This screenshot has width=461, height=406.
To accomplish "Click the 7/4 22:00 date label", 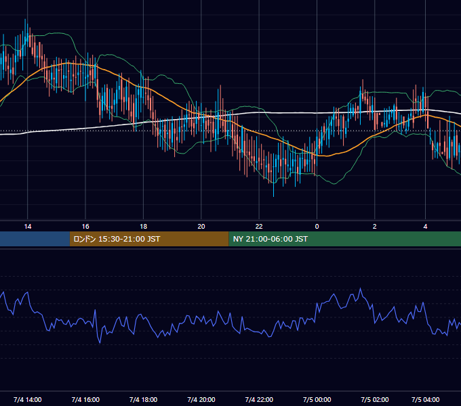I will tap(259, 399).
